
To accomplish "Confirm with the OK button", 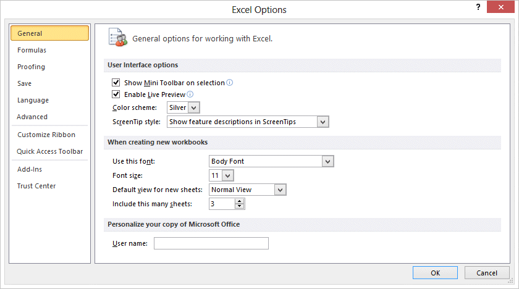I will point(435,273).
